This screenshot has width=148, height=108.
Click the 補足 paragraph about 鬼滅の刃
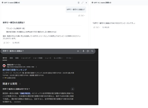coord(42,37)
